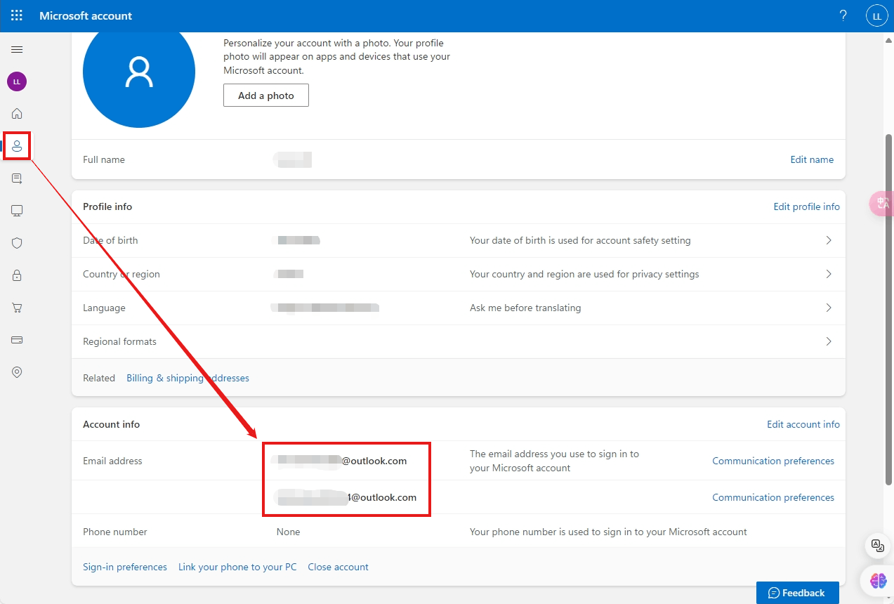
Task: Click 'Ask me before translating' text
Action: 525,308
